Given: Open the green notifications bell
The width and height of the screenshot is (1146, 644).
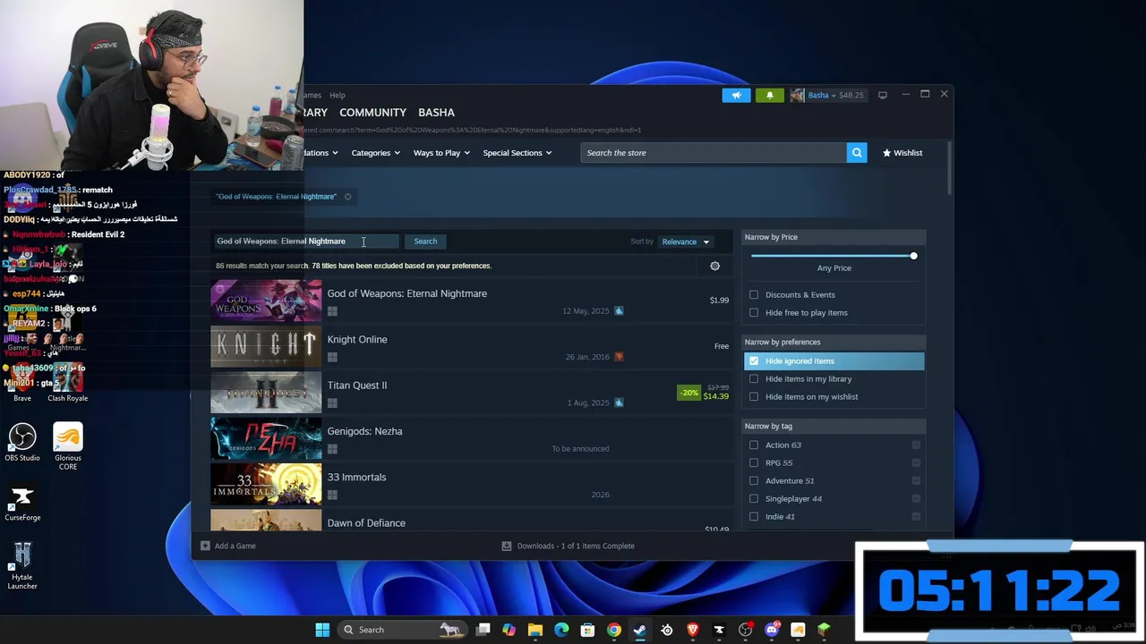Looking at the screenshot, I should click(x=769, y=95).
